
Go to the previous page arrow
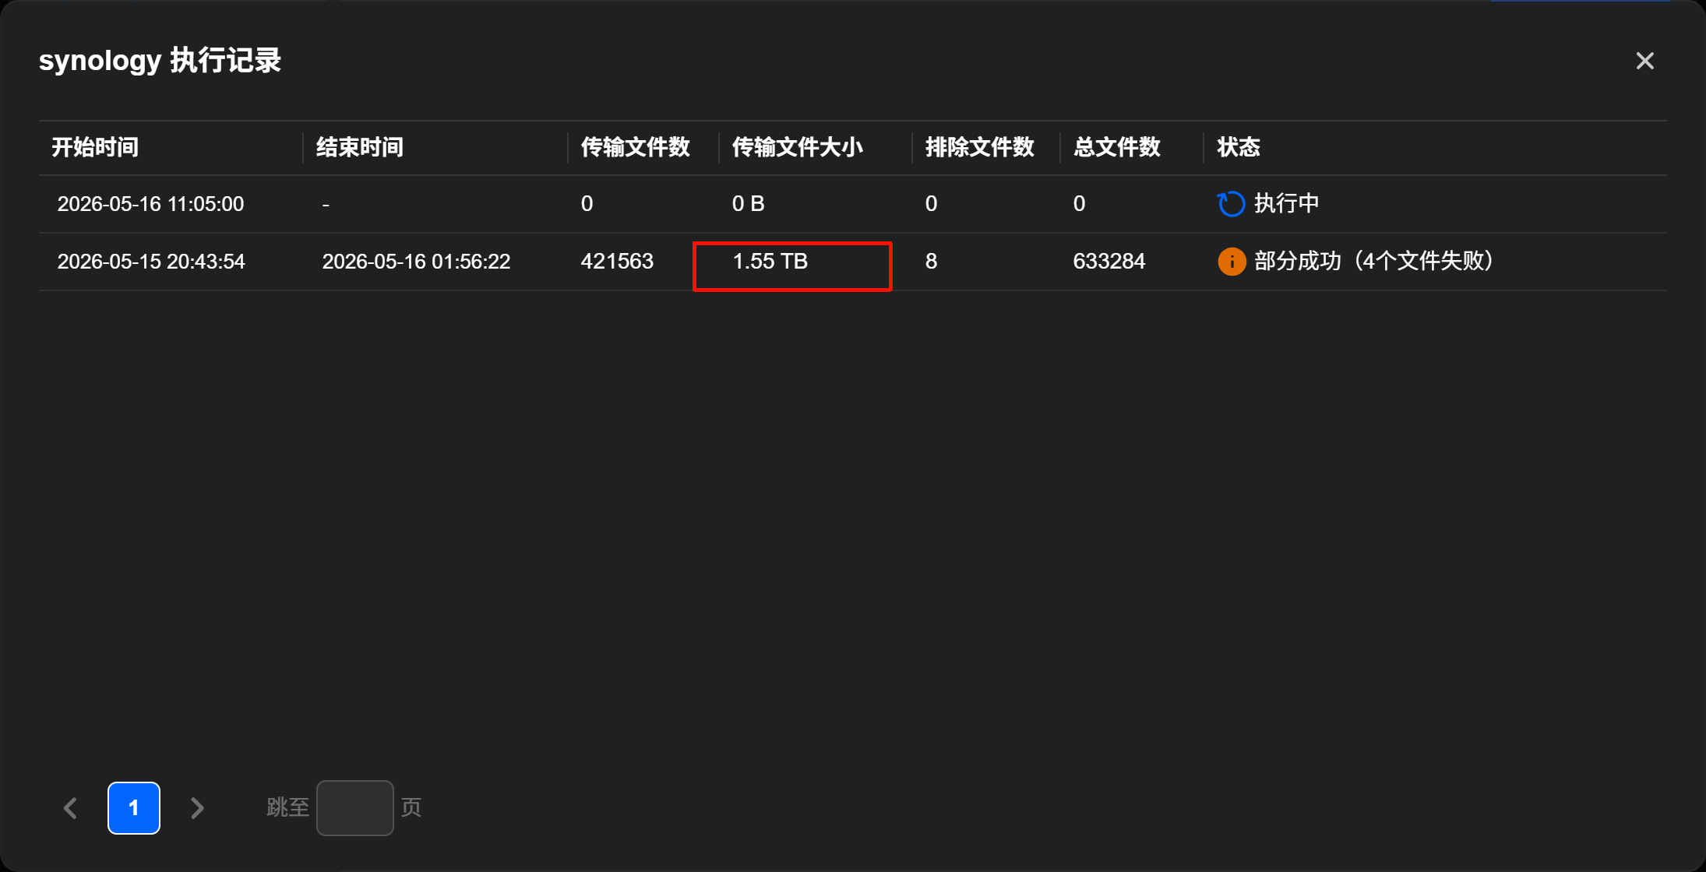pos(71,808)
